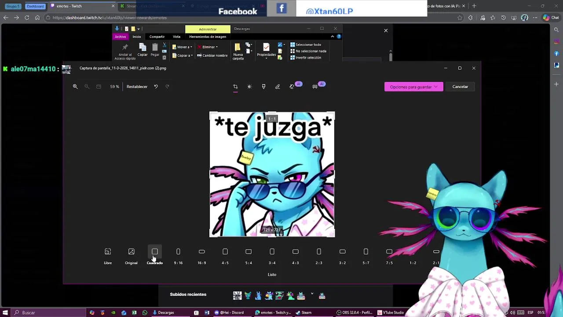This screenshot has width=563, height=317.
Task: Expand Propiedades dropdown in Explorer ribbon
Action: click(x=266, y=58)
